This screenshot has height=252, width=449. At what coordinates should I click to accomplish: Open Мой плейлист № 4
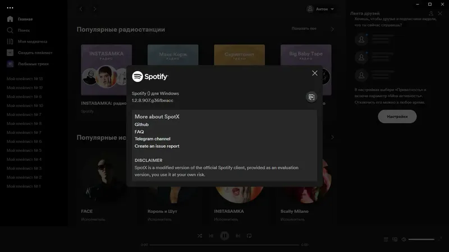point(24,160)
